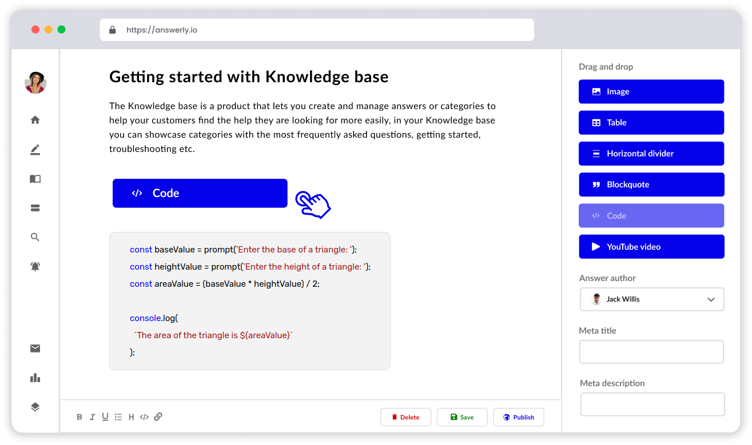This screenshot has width=752, height=445.
Task: Click the console.log line in snippet
Action: pos(154,318)
